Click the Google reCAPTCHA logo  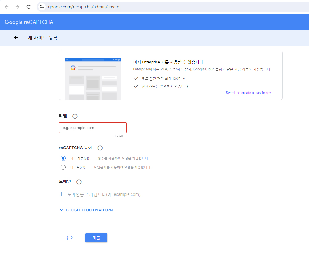(29, 22)
